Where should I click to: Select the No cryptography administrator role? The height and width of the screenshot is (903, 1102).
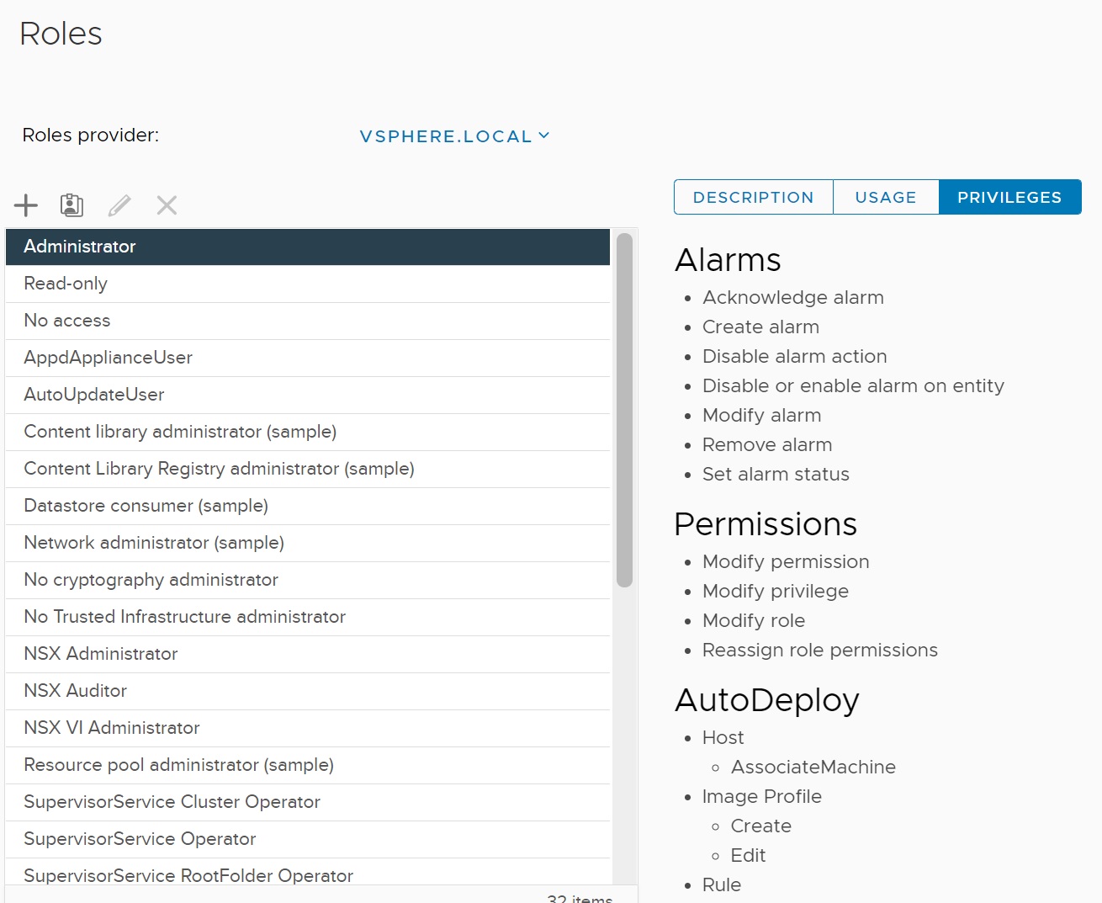(x=308, y=580)
